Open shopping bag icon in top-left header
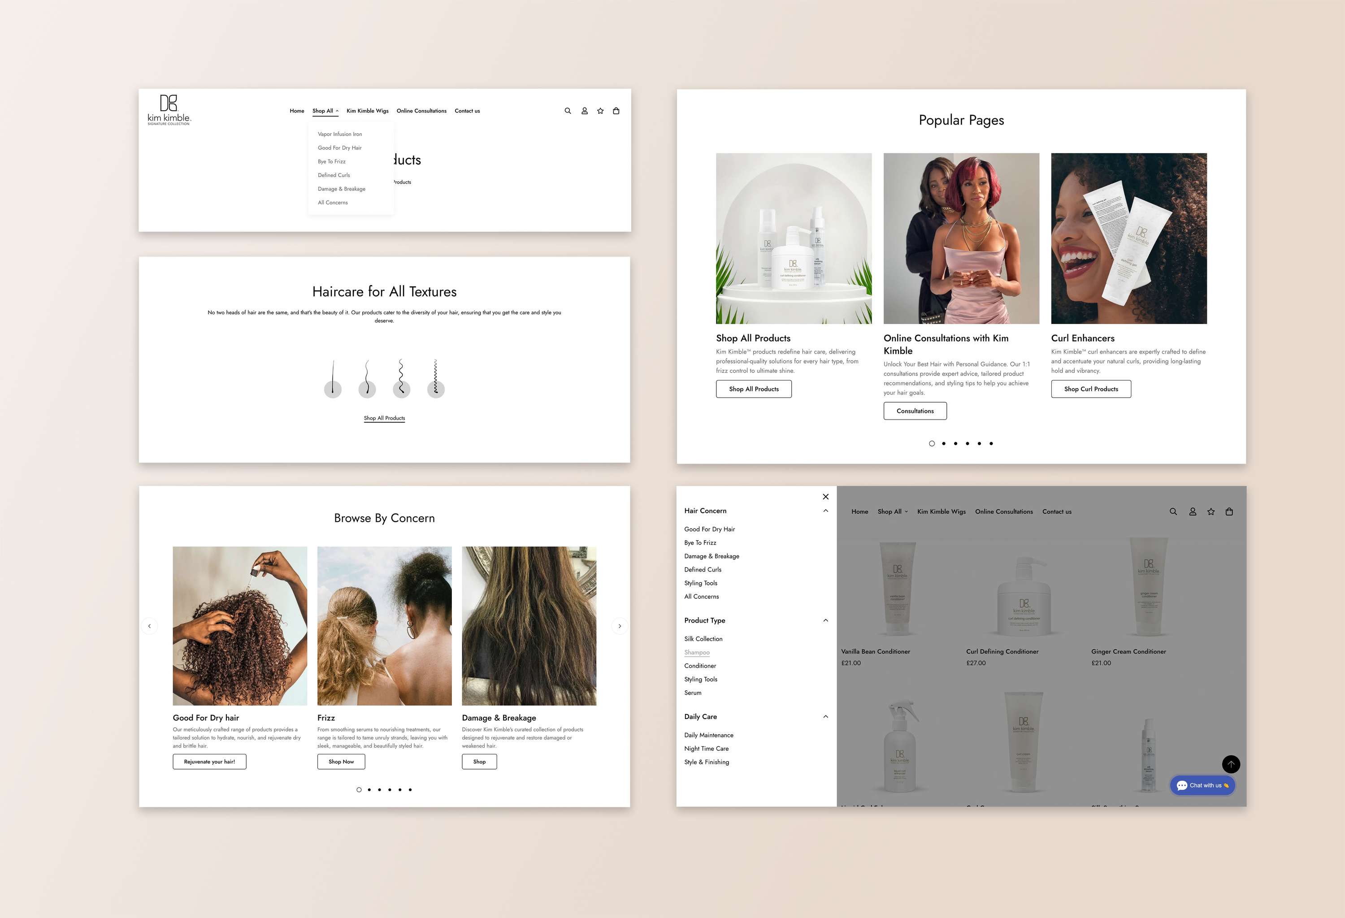Viewport: 1345px width, 918px height. pyautogui.click(x=616, y=111)
